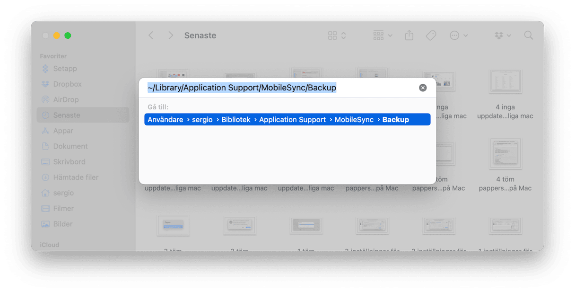Expand the Dropbox toolbar dropdown

click(x=503, y=35)
